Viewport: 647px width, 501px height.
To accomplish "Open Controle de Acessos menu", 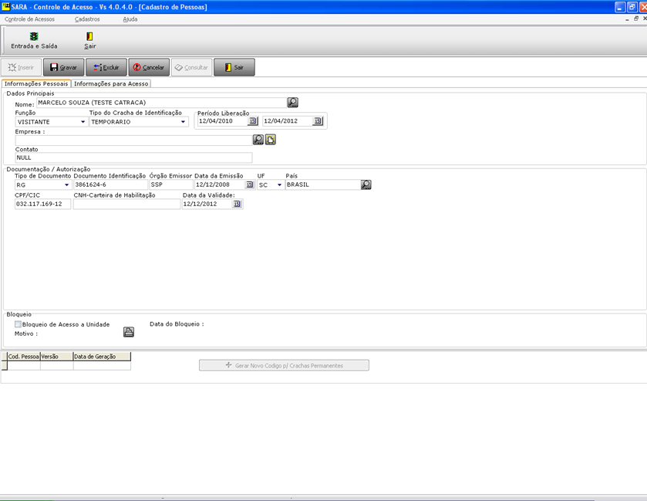I will [x=30, y=19].
